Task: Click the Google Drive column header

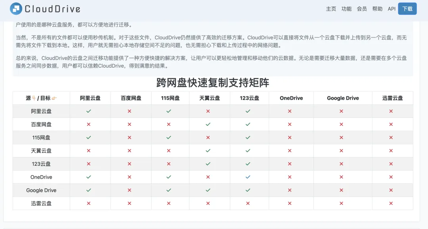Action: coord(343,98)
